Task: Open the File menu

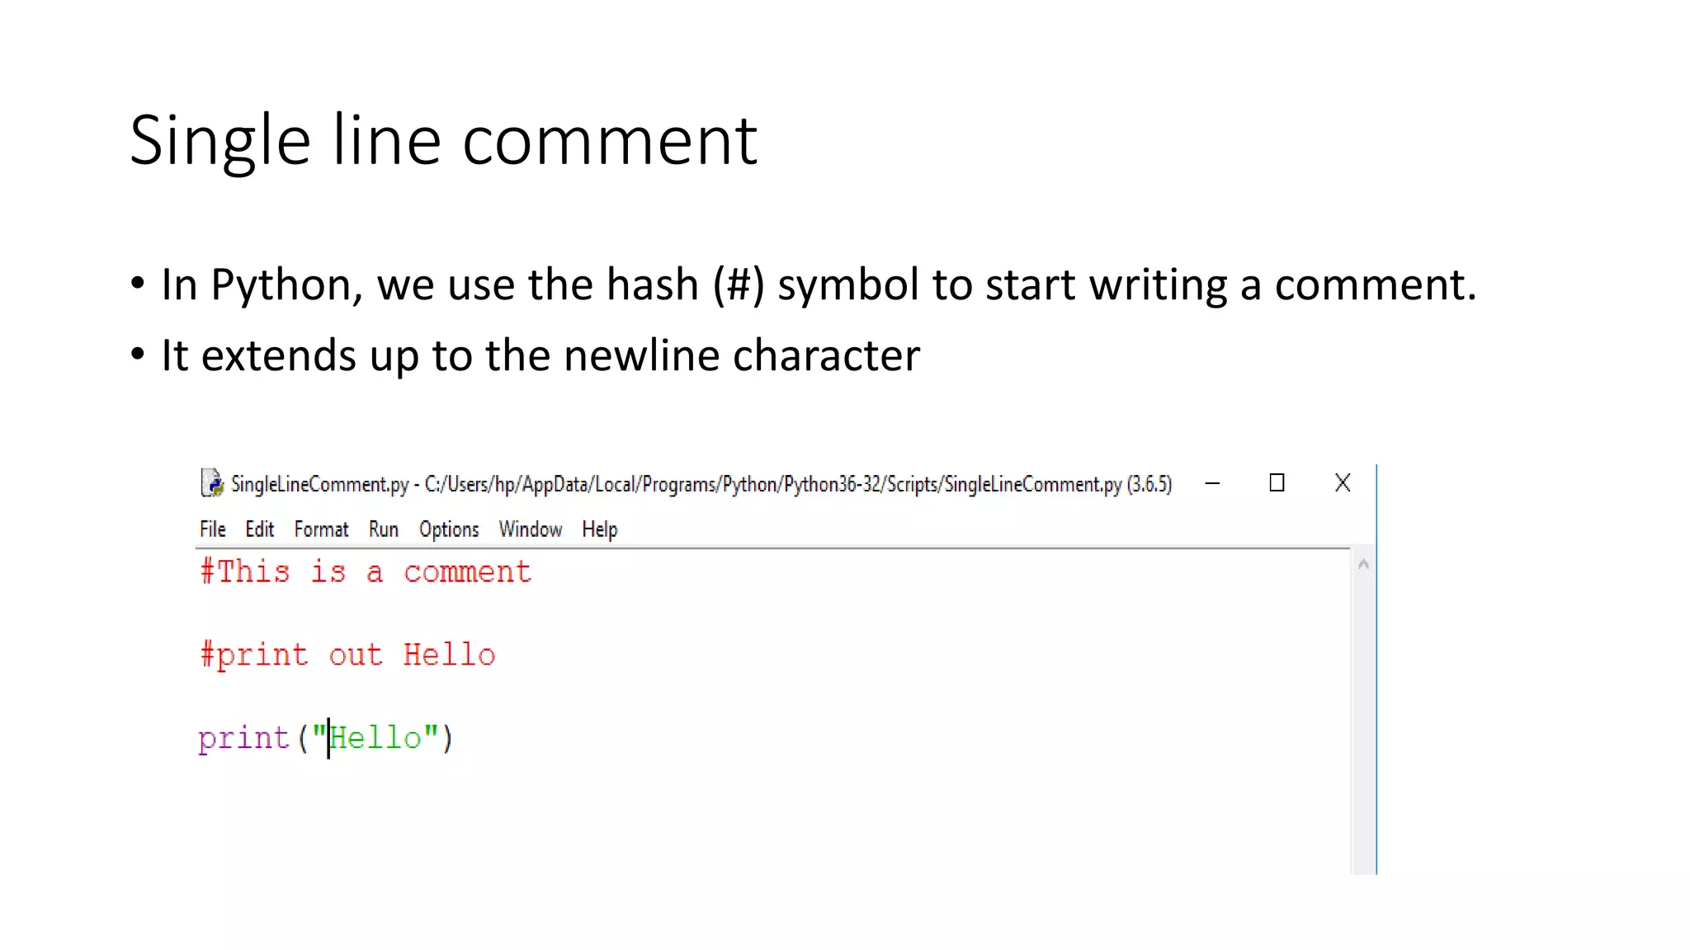Action: 213,529
